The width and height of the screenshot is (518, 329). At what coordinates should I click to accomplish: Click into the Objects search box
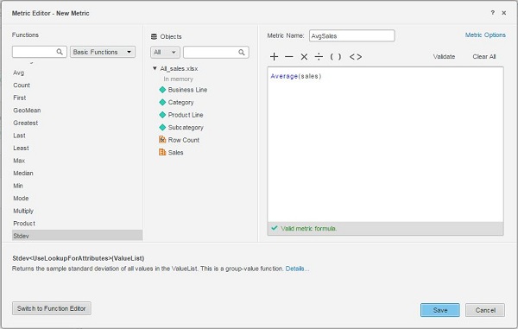coord(216,52)
